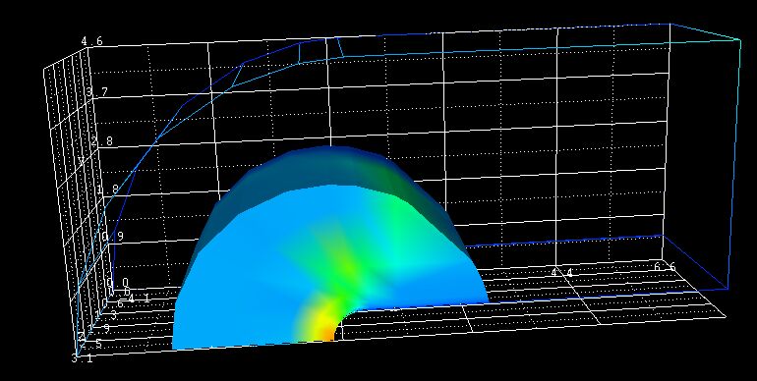Click the letter V on vertical axis
Screen dimensions: 757x381
point(81,161)
